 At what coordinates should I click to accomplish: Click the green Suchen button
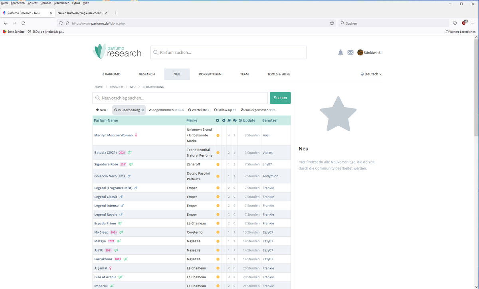(280, 98)
